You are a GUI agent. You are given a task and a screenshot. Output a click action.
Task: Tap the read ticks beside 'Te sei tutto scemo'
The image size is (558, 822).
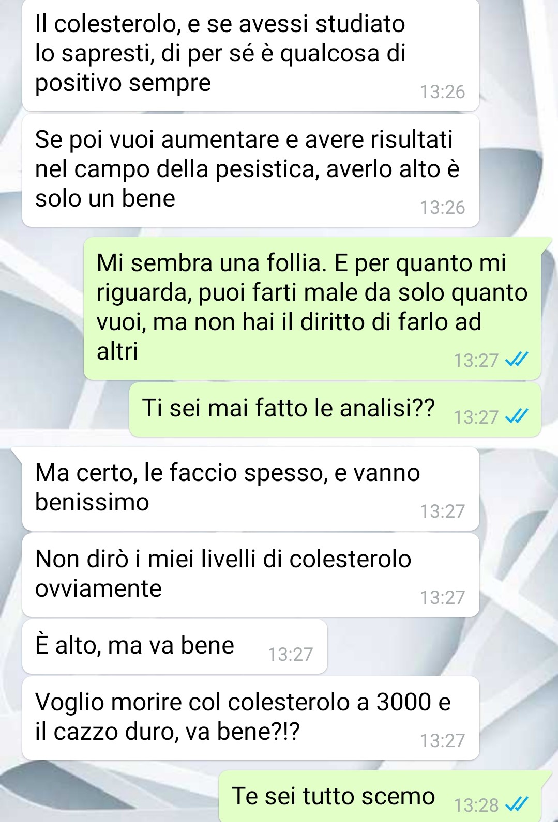(517, 804)
